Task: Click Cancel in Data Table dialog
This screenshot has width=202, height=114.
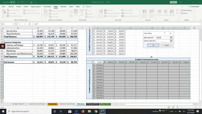Action: (167, 45)
